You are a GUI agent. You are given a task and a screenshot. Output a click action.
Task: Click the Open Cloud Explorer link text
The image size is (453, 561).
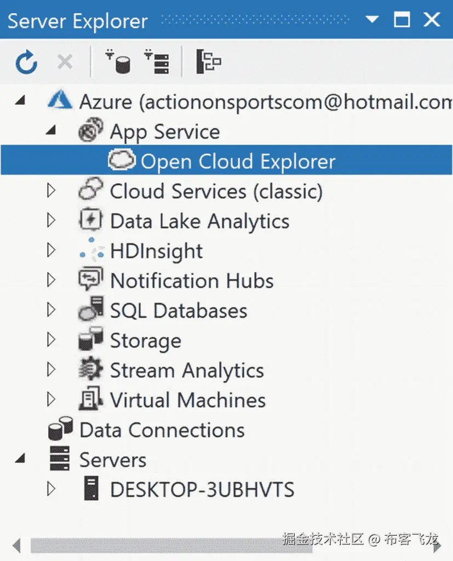click(x=238, y=162)
